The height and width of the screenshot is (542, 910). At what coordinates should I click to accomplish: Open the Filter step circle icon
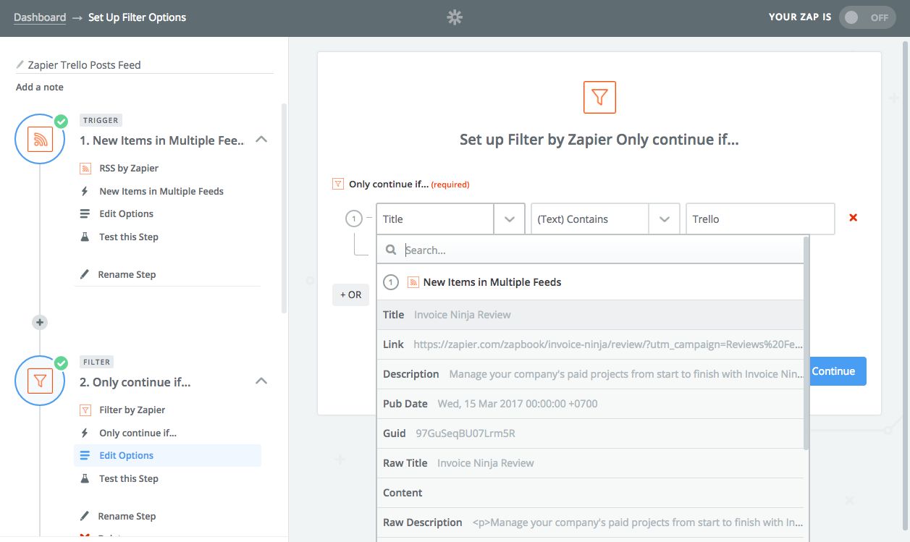coord(40,381)
